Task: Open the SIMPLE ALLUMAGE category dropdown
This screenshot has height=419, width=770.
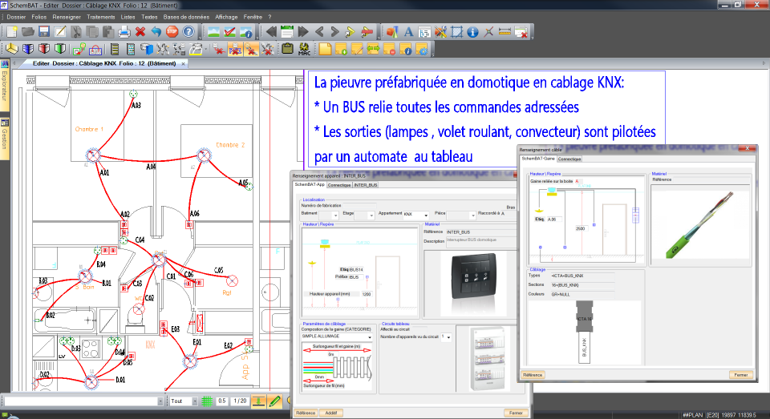Action: [369, 337]
